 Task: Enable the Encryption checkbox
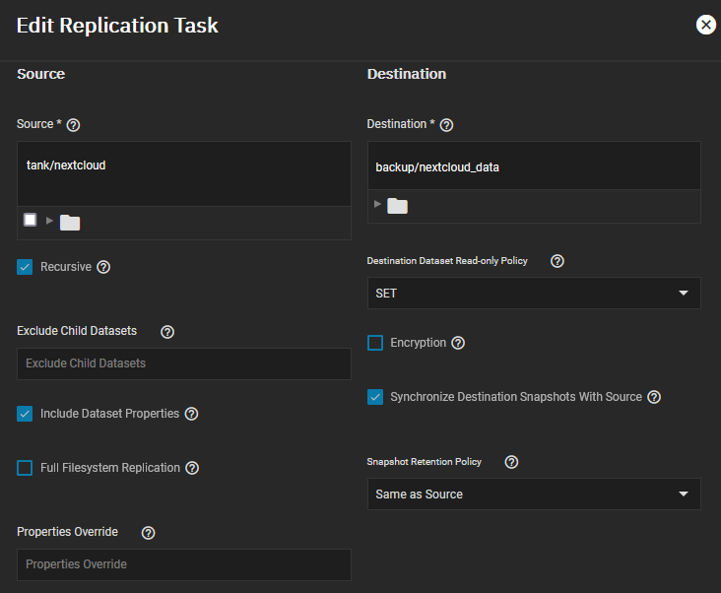pos(375,343)
